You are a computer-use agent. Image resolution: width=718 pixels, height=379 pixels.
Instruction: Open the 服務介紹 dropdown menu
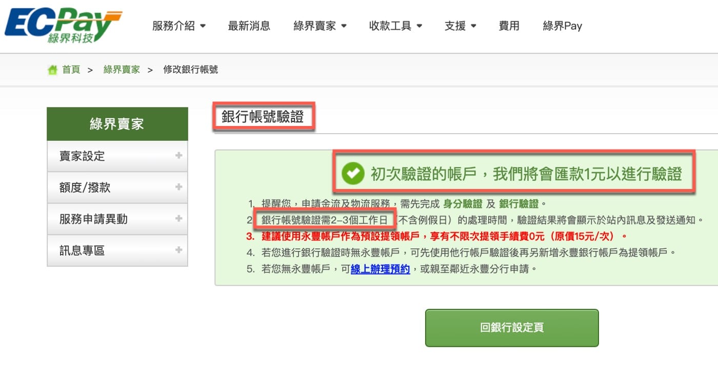click(179, 26)
